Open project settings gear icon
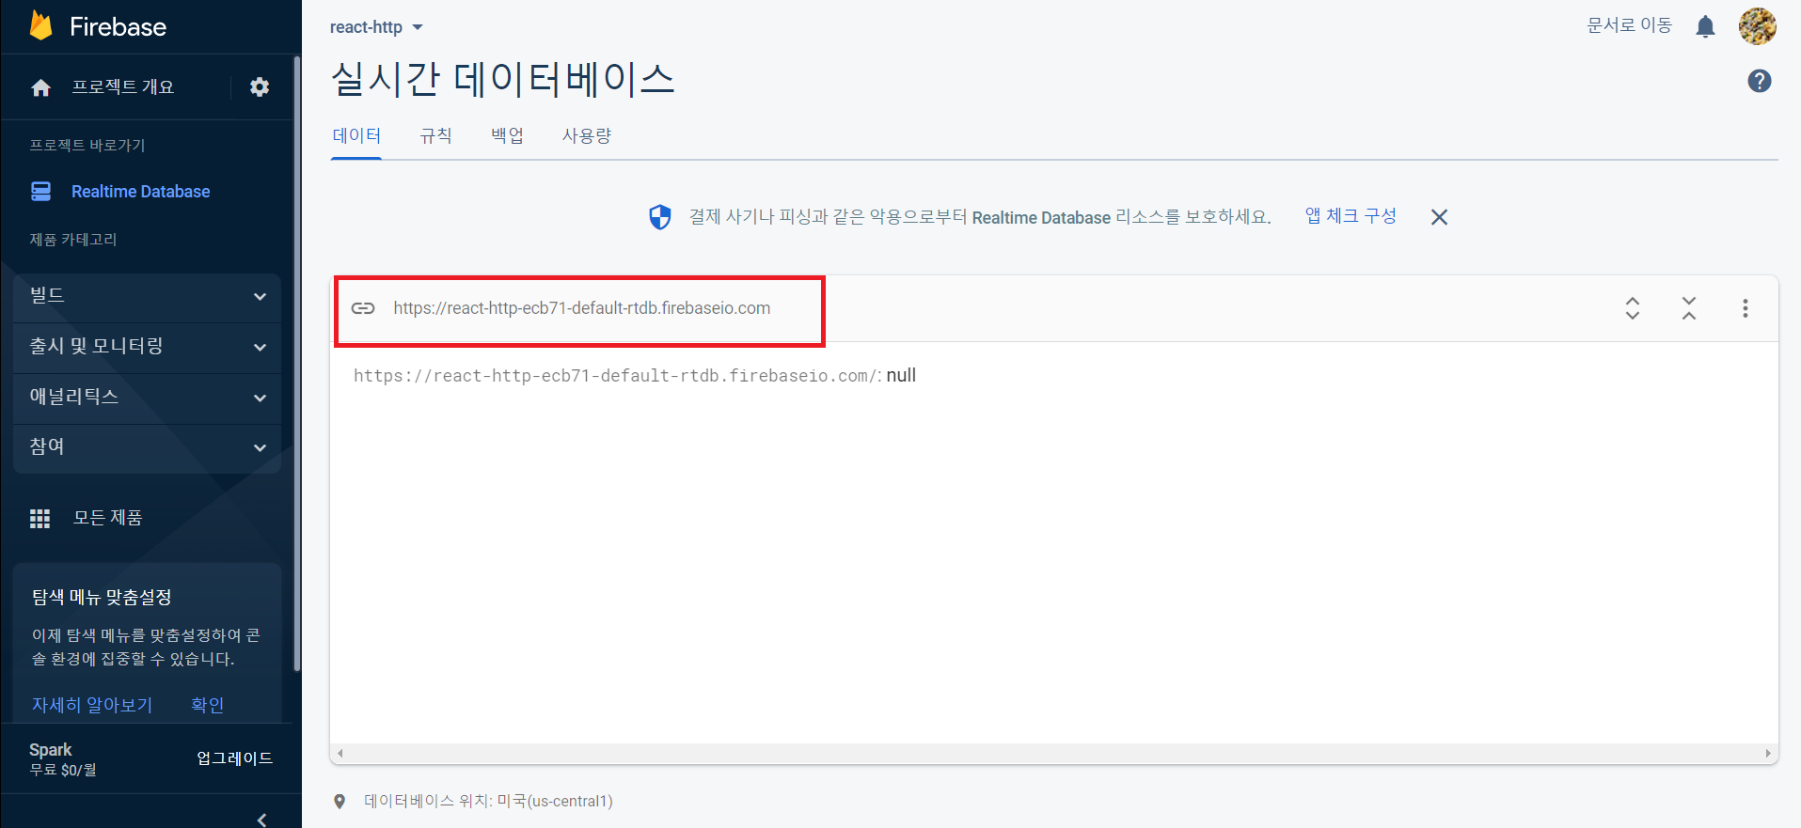 (260, 87)
